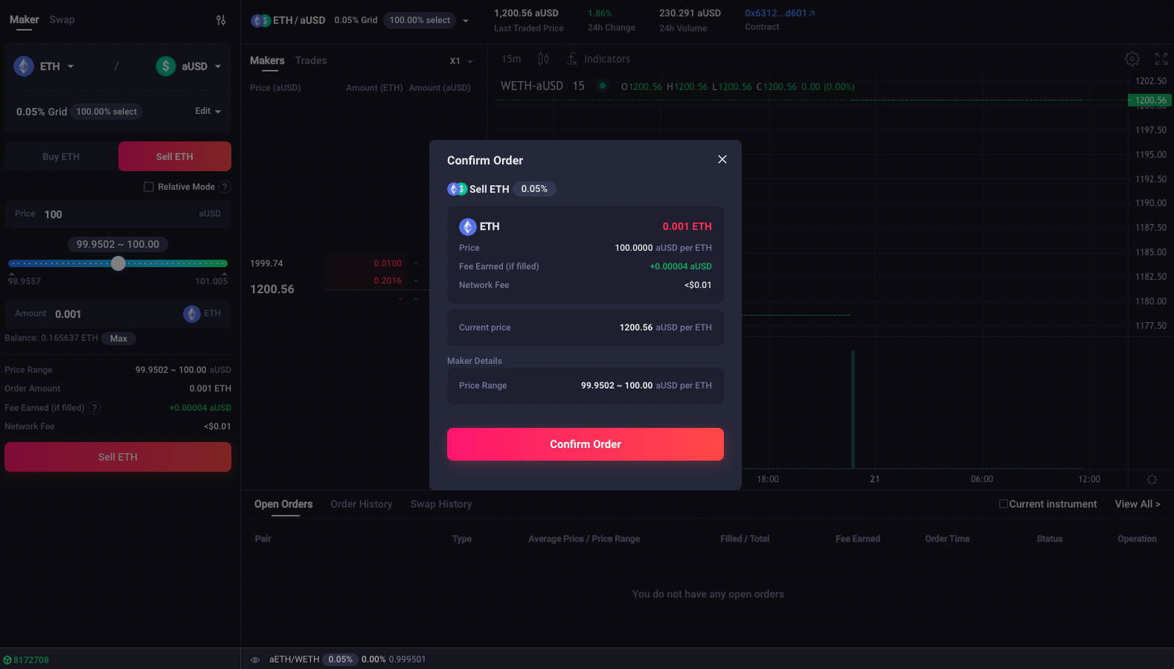Switch to the Order History tab

[361, 504]
